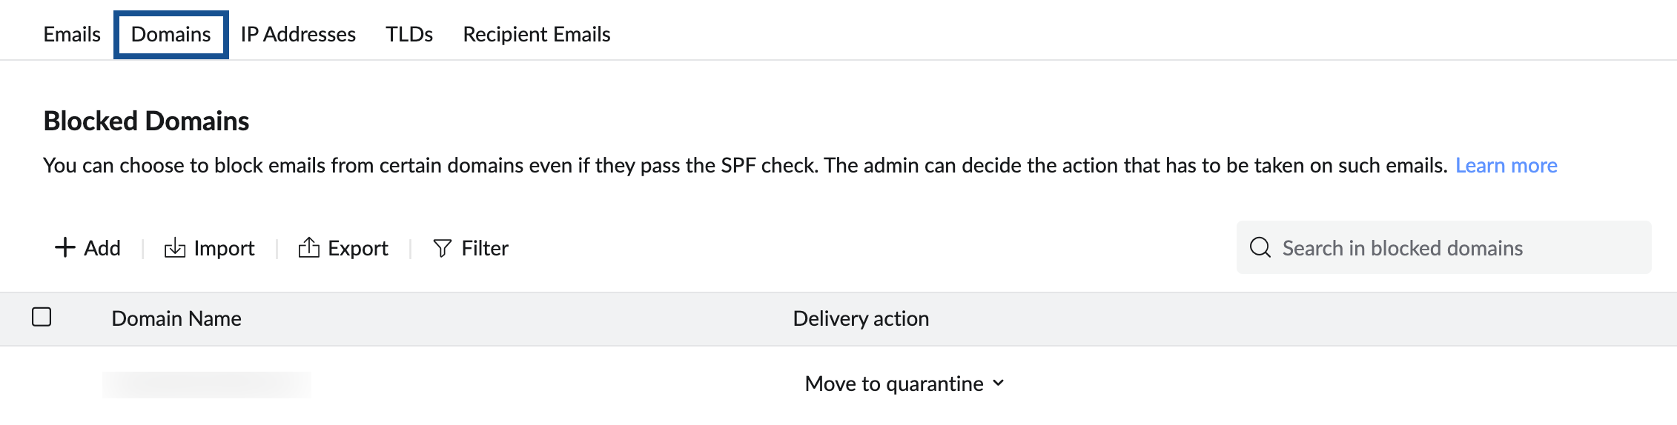Image resolution: width=1677 pixels, height=425 pixels.
Task: Go to the TLDs tab
Action: click(x=409, y=34)
